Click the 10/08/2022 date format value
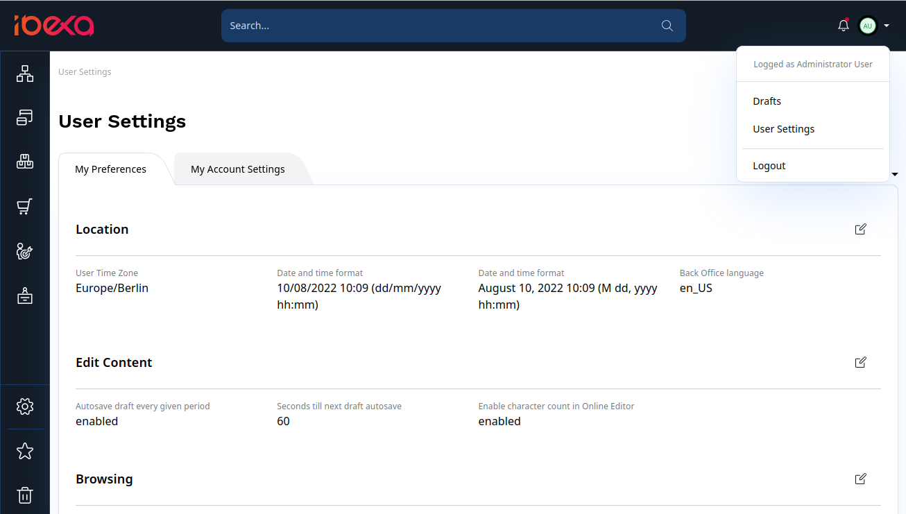The height and width of the screenshot is (514, 906). (x=359, y=296)
